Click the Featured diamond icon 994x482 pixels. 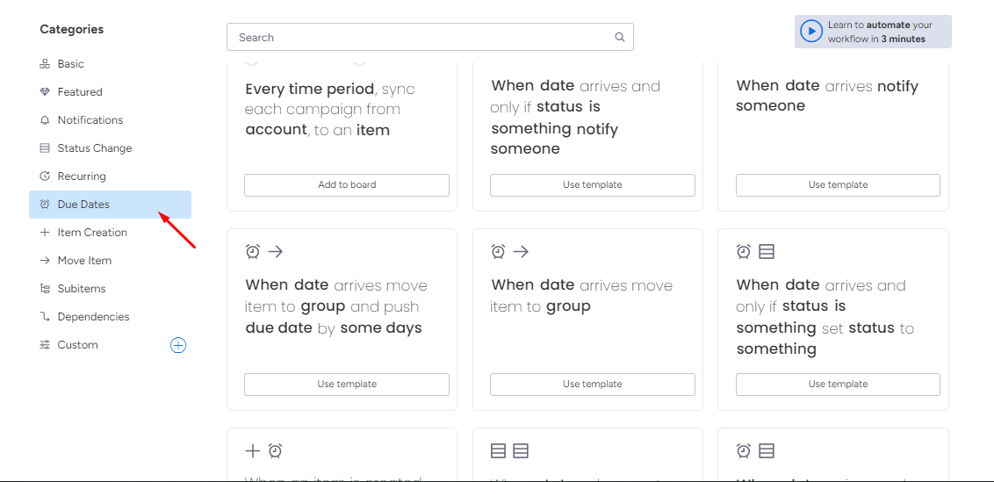45,92
